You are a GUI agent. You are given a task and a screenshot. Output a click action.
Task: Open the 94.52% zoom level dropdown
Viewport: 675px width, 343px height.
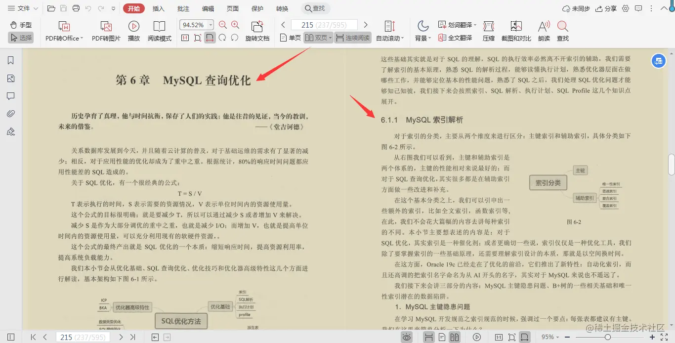tap(196, 25)
